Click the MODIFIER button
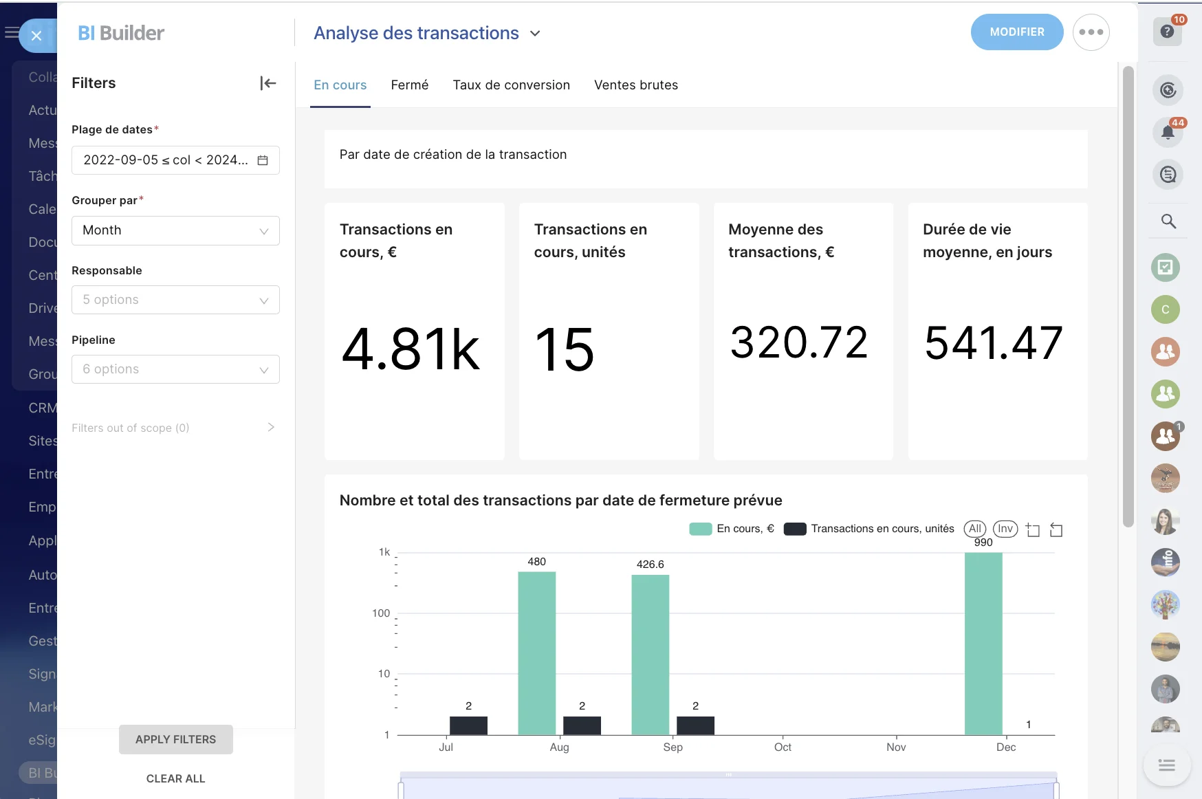The height and width of the screenshot is (799, 1202). [1016, 32]
